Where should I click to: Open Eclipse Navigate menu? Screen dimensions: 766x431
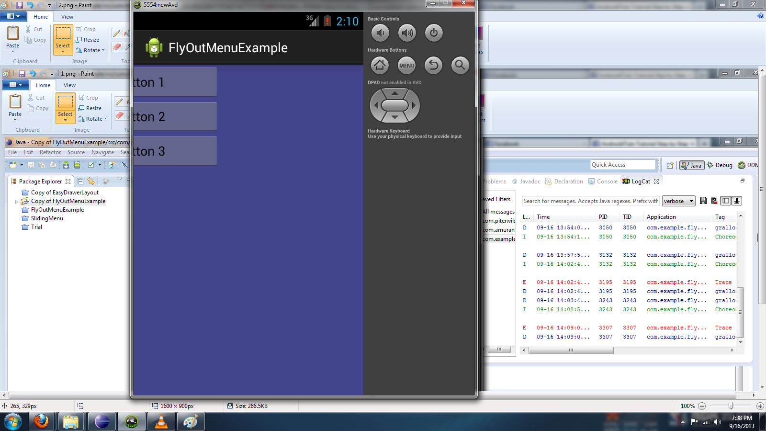[102, 152]
